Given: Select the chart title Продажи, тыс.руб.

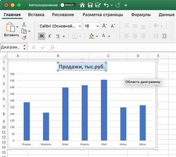Looking at the screenshot, I should [x=82, y=67].
